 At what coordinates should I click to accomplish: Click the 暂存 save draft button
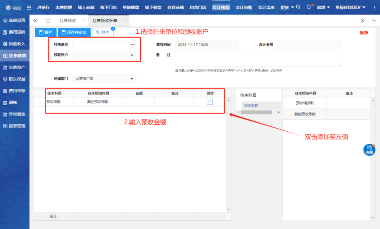[46, 32]
